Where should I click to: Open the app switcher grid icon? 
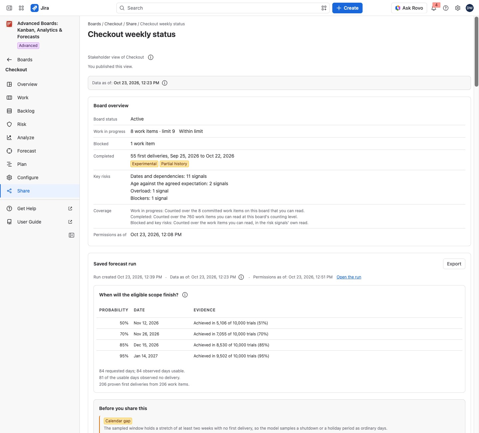click(21, 8)
